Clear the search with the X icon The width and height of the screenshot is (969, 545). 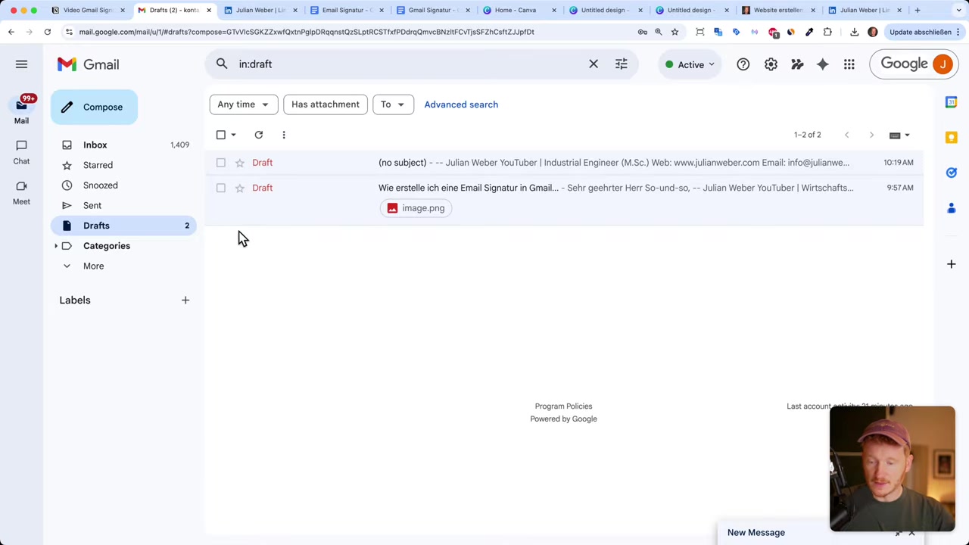click(x=594, y=64)
